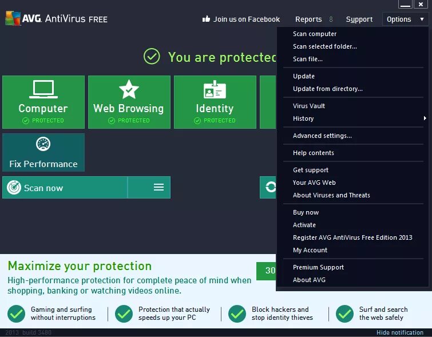432x337 pixels.
Task: Open My Account menu entry
Action: pyautogui.click(x=310, y=251)
